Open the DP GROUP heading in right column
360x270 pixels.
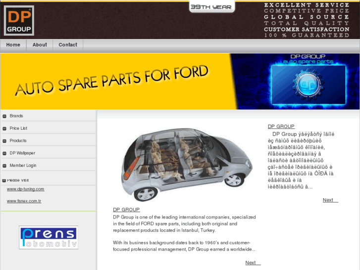pos(281,126)
